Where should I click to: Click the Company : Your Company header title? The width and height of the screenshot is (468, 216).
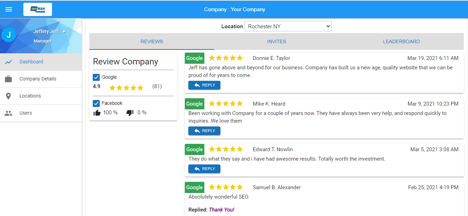click(235, 9)
